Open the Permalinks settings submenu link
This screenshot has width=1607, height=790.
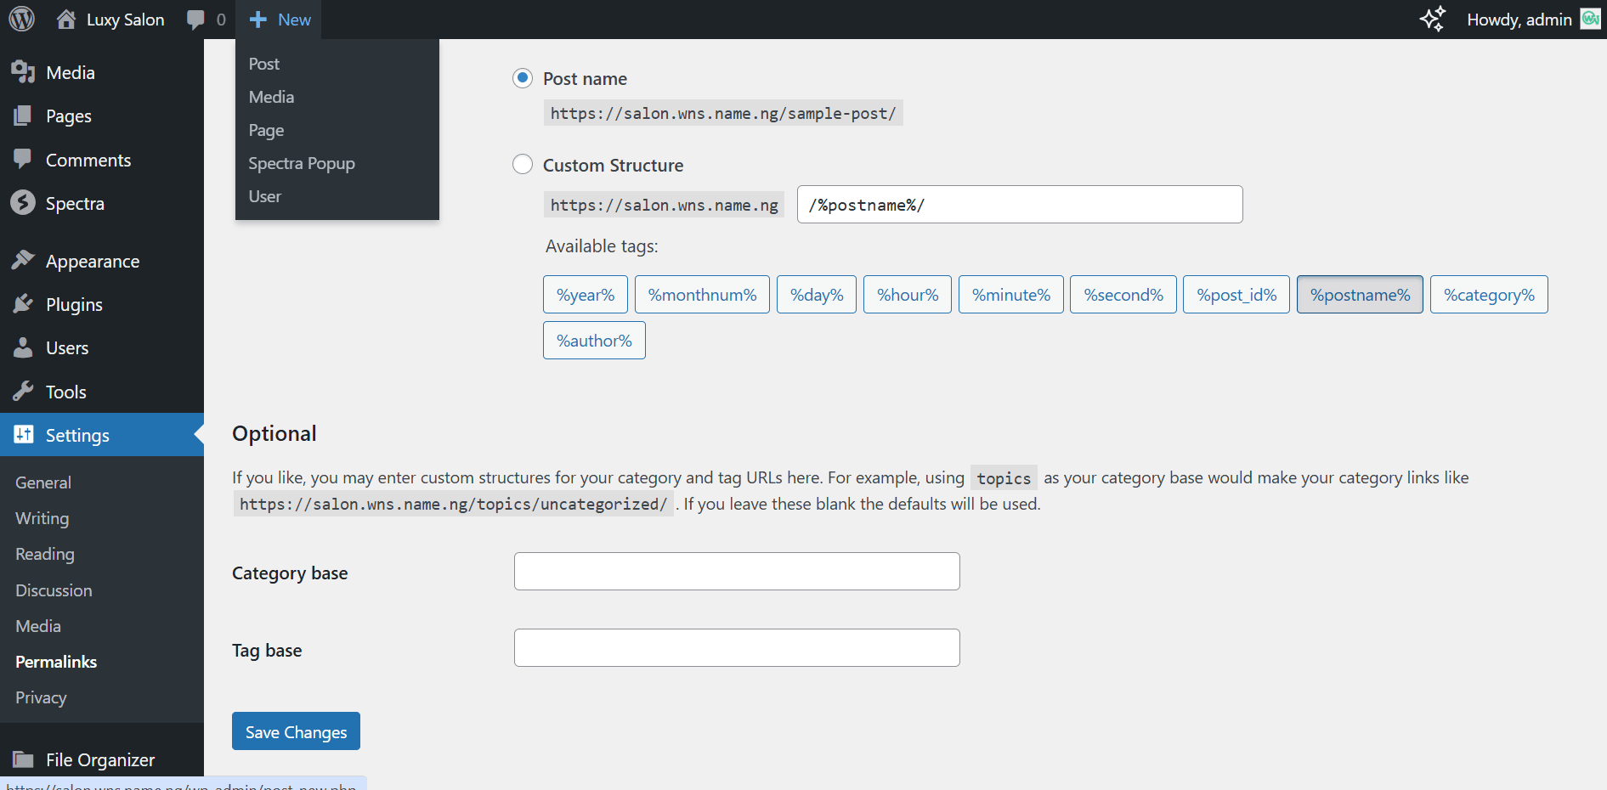(56, 662)
